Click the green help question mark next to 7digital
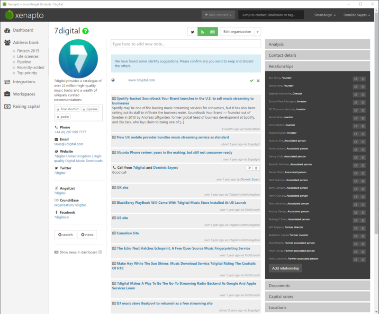 pyautogui.click(x=85, y=31)
